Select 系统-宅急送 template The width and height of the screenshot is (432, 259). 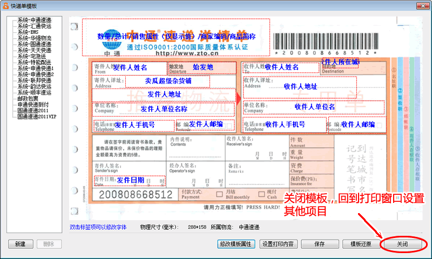32,57
